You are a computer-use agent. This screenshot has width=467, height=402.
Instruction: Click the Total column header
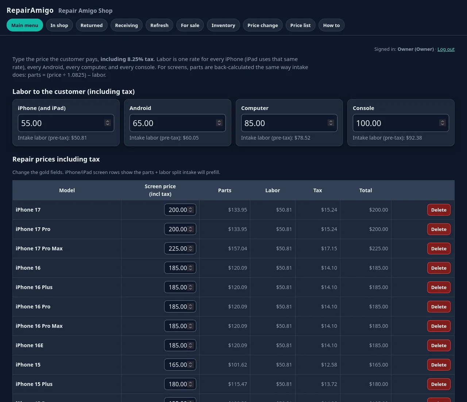[x=366, y=190]
